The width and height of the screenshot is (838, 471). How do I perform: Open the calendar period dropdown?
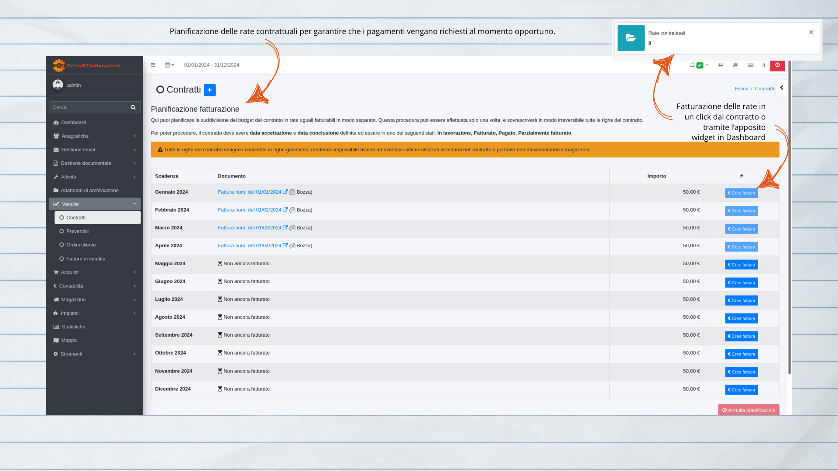[169, 65]
